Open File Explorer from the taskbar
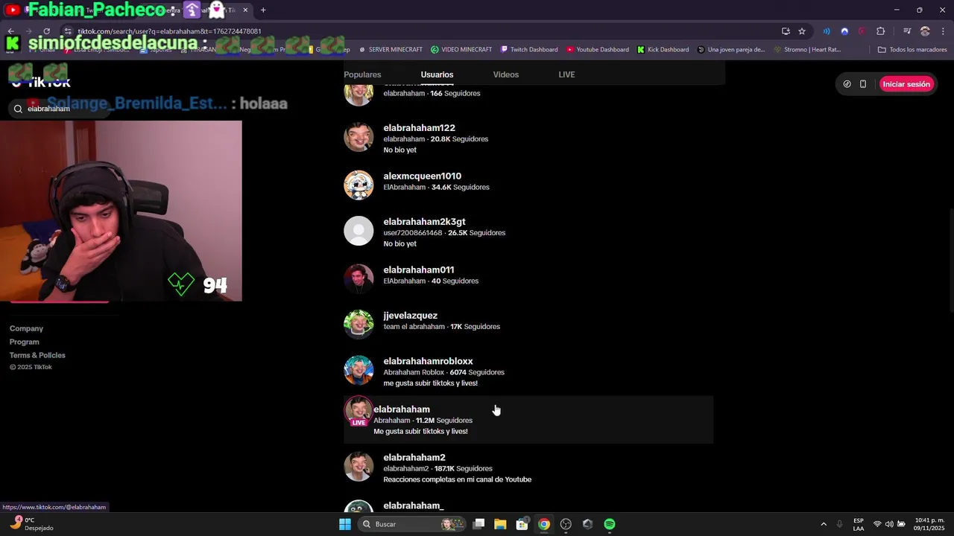Image resolution: width=954 pixels, height=536 pixels. (500, 524)
